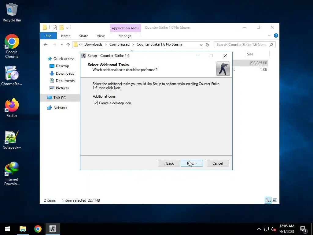Click the Next button in Setup
The image size is (313, 235).
(192, 163)
